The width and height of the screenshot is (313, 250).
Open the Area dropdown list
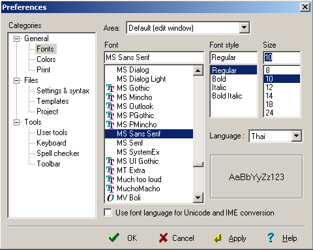point(245,27)
